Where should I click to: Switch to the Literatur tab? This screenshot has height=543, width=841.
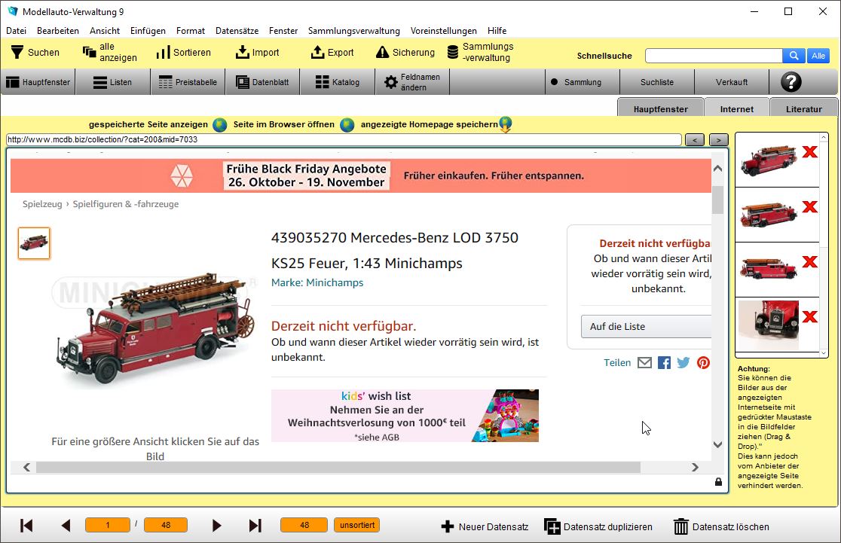[x=804, y=108]
